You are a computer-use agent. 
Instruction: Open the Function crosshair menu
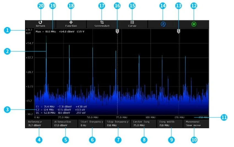(x=71, y=24)
